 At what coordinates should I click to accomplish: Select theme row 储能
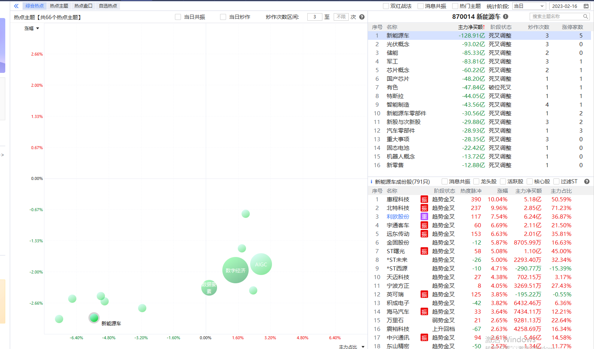coord(479,53)
